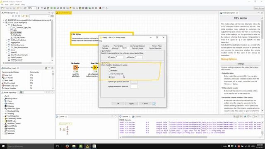265x149 pixels.
Task: Click the Row Filter node icon on canvas
Action: click(95, 67)
